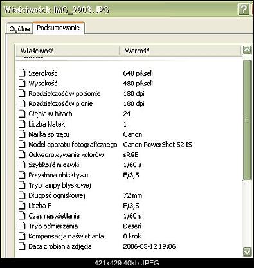Click the icon beside Kompensacja naświetlania

click(22, 236)
